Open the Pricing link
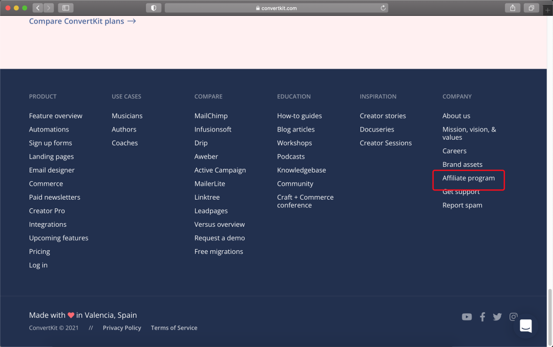553x347 pixels. point(39,251)
